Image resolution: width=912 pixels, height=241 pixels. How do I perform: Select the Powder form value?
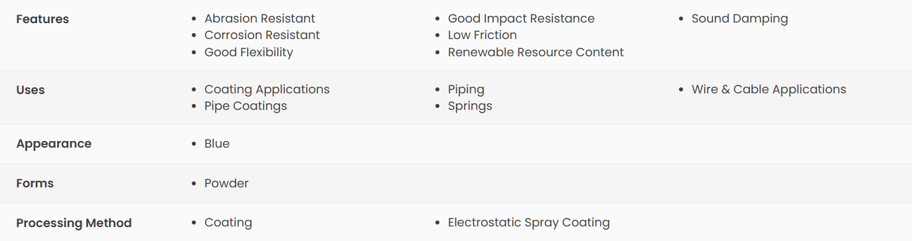click(226, 183)
